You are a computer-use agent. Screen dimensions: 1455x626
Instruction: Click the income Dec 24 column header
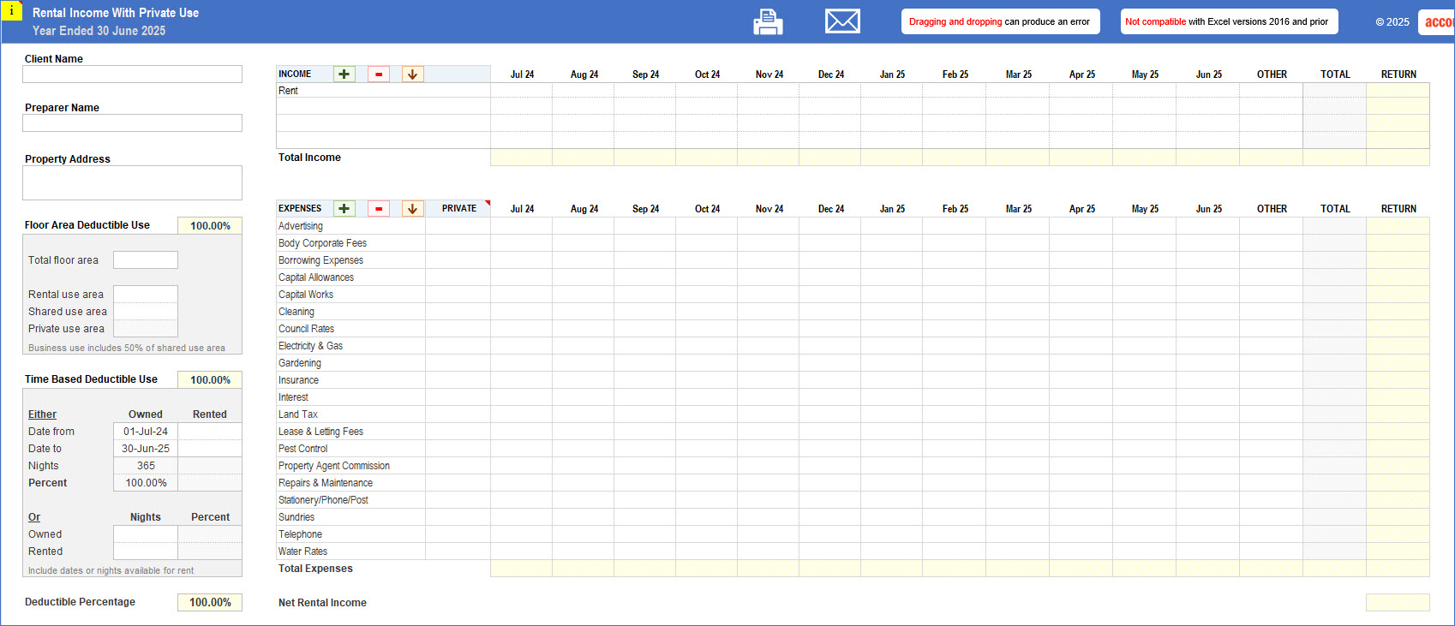click(x=830, y=75)
